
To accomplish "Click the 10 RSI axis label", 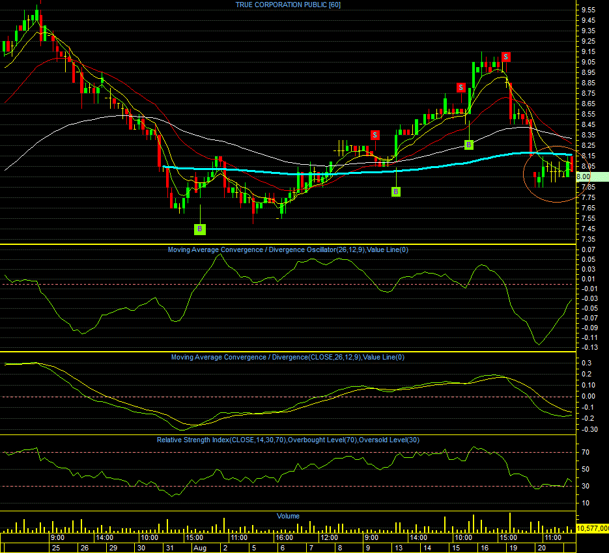I will click(x=586, y=503).
